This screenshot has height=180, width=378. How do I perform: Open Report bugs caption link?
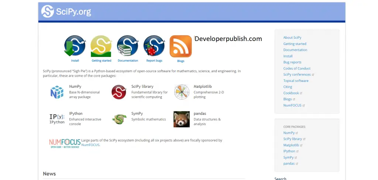coord(154,61)
